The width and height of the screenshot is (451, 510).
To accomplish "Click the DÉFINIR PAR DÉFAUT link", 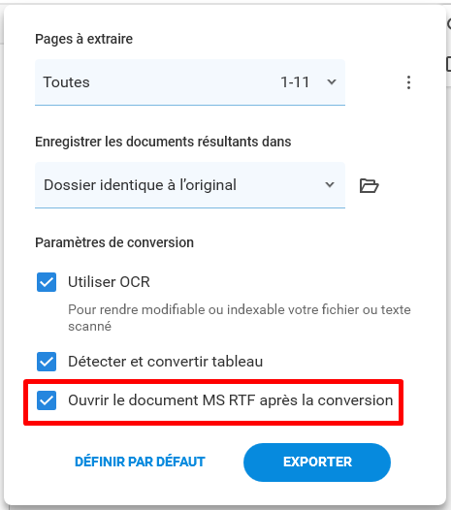I will coord(140,462).
